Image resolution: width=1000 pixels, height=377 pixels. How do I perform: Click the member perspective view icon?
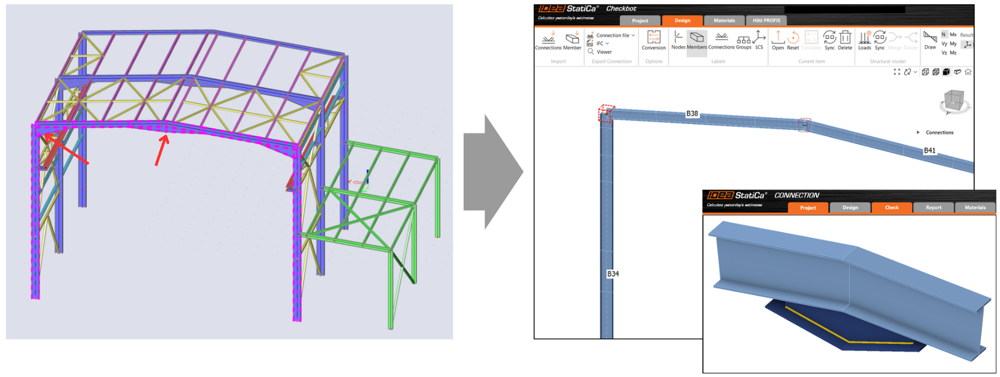(x=957, y=72)
